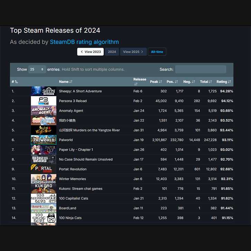Open 100 Capitalist Cats name link

pyautogui.click(x=74, y=199)
